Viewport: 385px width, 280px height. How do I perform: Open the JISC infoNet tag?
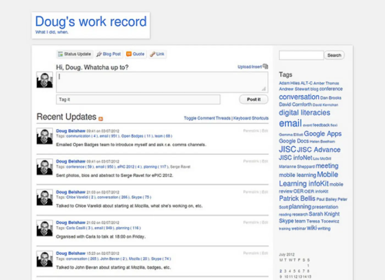295,158
